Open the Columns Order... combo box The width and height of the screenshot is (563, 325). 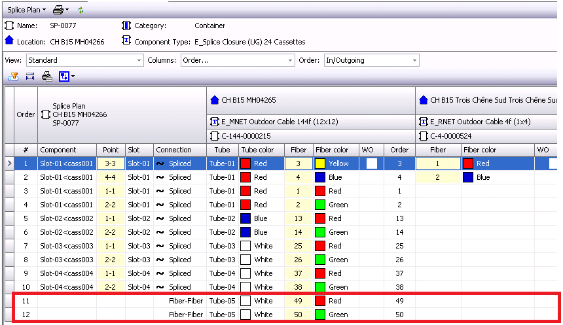click(x=238, y=60)
